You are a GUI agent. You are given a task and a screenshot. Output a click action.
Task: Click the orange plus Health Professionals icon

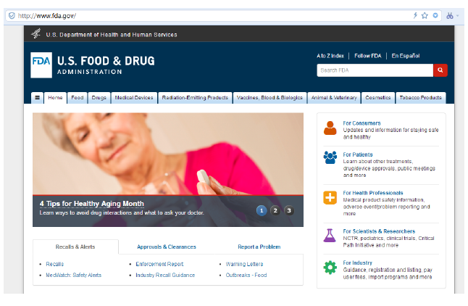[x=330, y=197]
